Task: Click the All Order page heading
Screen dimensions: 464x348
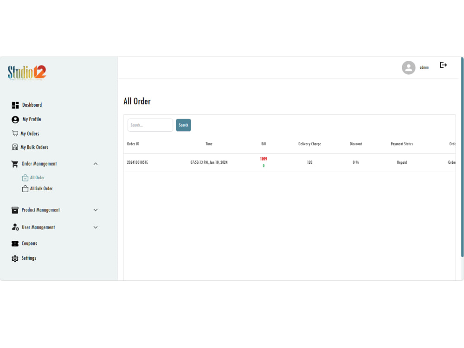Action: click(137, 101)
